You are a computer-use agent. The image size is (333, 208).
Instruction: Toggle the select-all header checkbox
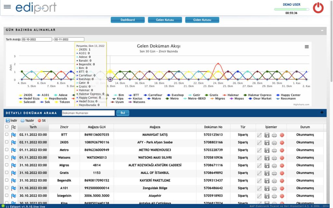tap(7, 127)
